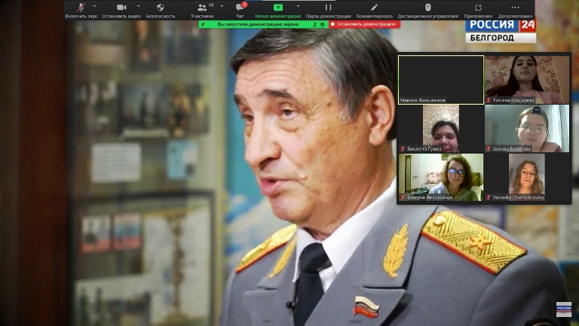
Task: Toggle Пауза демонстрации to pause sharing
Action: (x=328, y=8)
